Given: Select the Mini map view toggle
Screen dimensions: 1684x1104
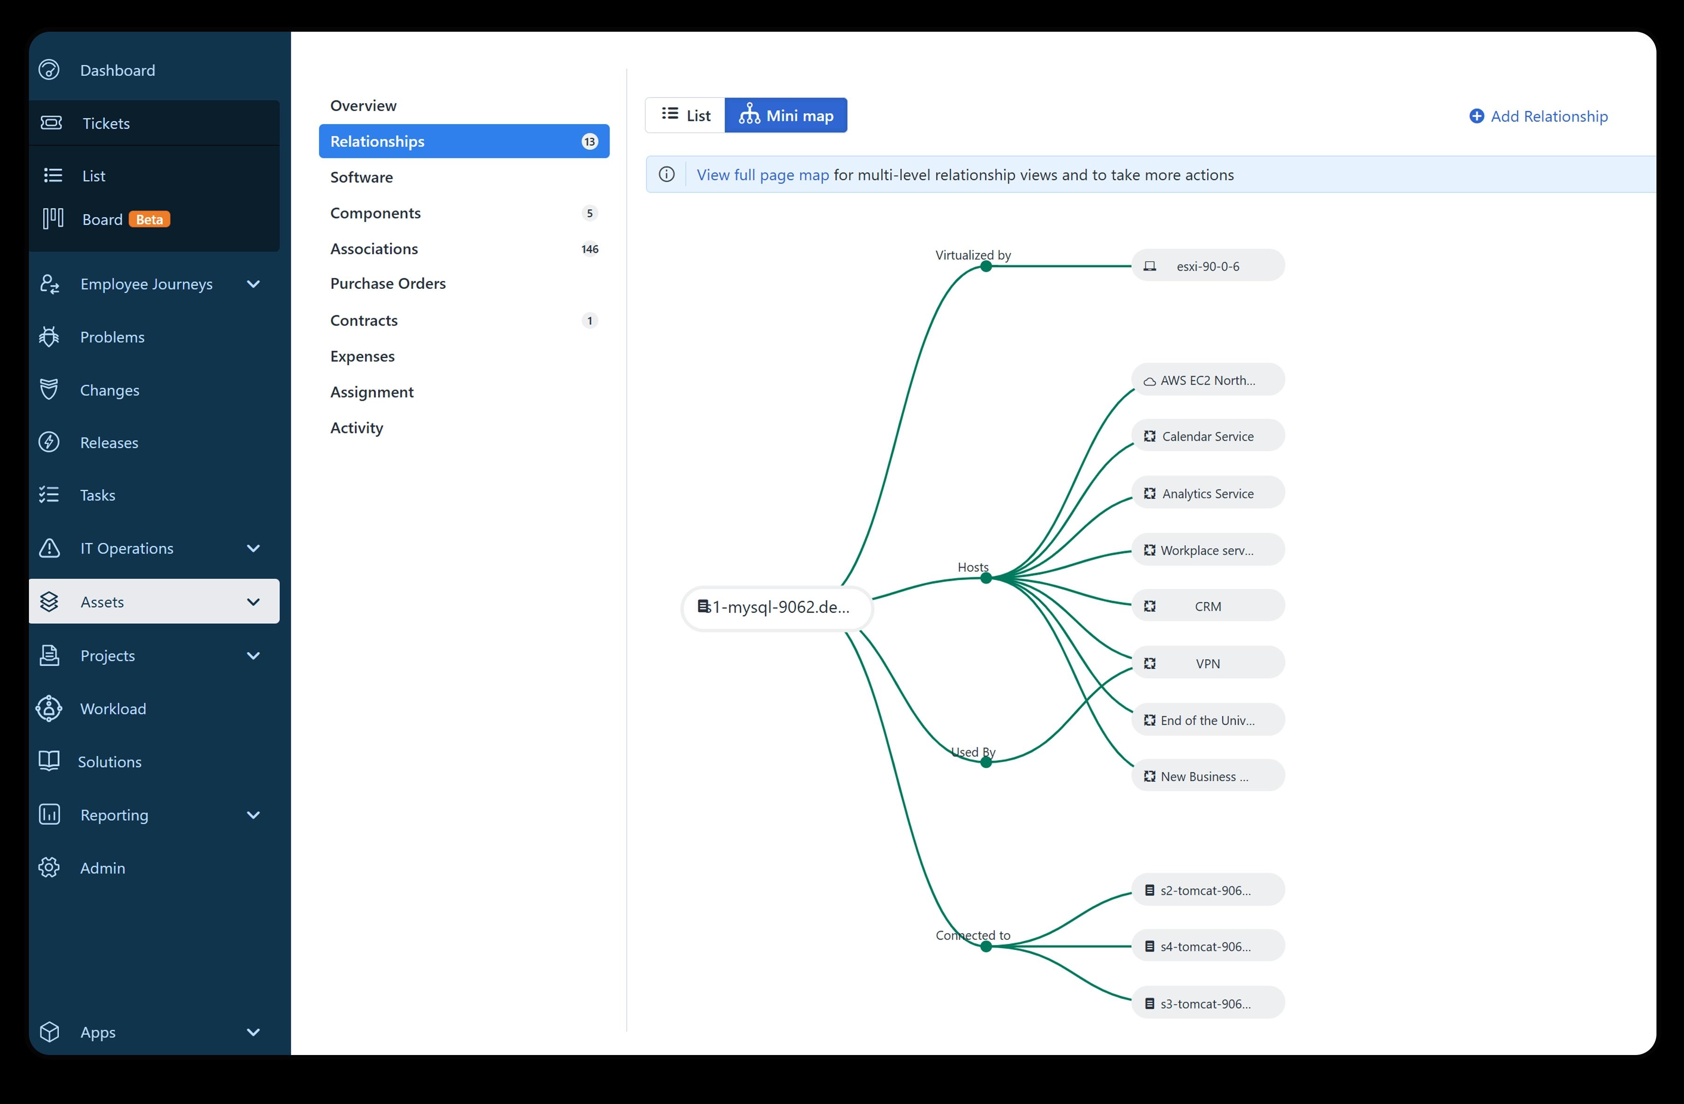Looking at the screenshot, I should point(786,115).
